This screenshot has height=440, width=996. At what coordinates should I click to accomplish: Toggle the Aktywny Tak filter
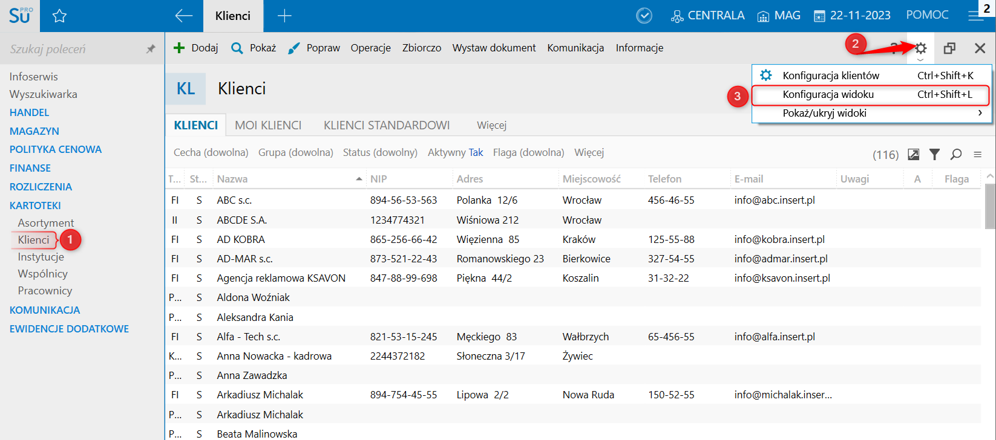pos(455,152)
